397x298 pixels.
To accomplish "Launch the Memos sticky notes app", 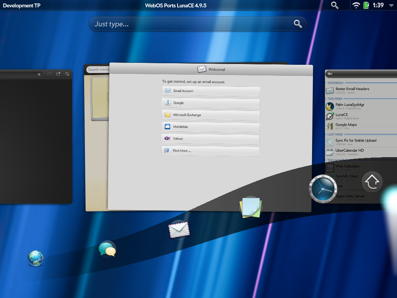I will pyautogui.click(x=251, y=208).
